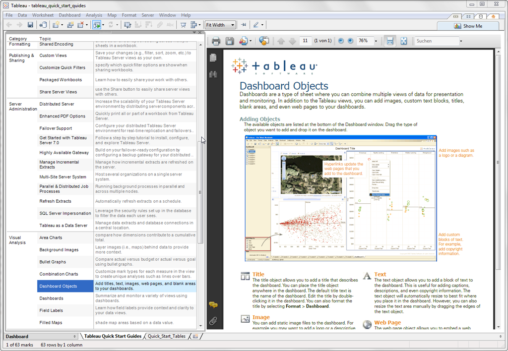Open the Worksheet menu
Image resolution: width=508 pixels, height=351 pixels.
click(43, 15)
